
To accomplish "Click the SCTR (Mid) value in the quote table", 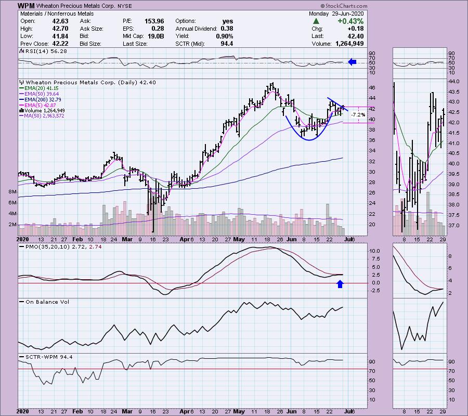I will tap(227, 44).
